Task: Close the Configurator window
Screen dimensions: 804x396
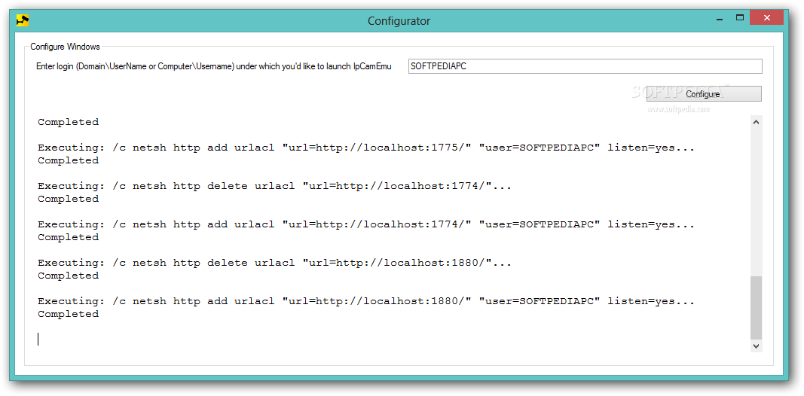Action: 766,17
